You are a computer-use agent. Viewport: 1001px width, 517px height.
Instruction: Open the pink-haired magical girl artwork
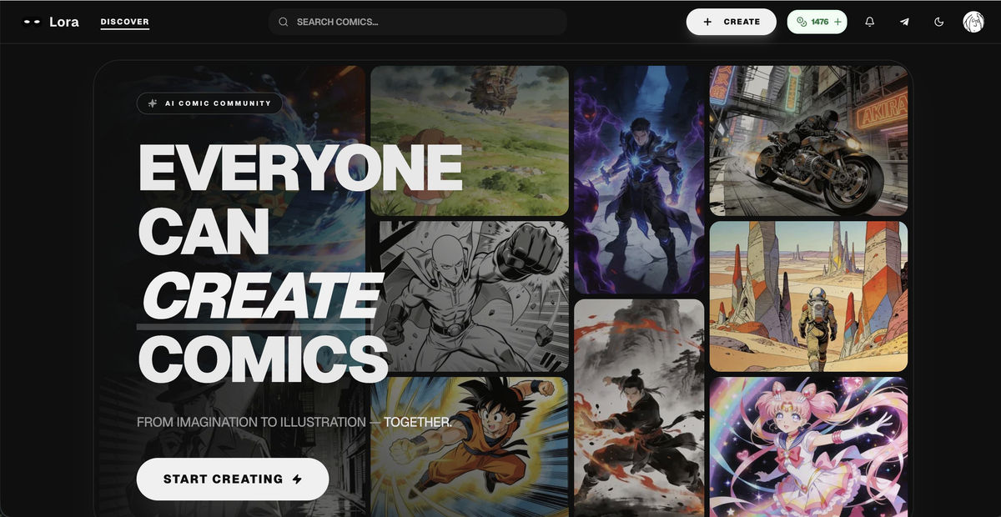pos(808,446)
